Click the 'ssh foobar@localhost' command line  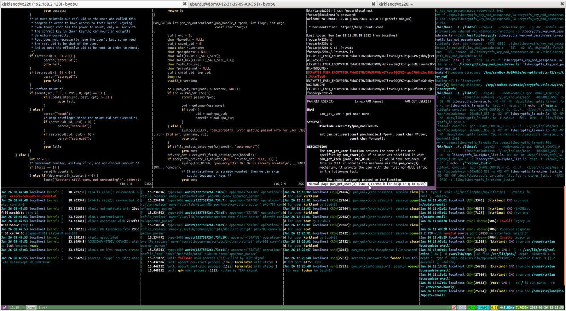[340, 11]
